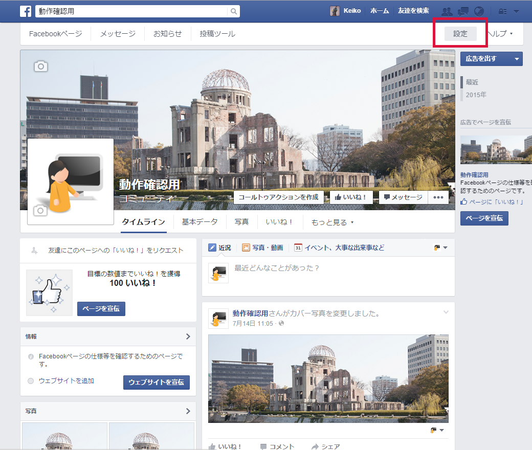The image size is (532, 450).
Task: Expand the 情報 section arrow
Action: click(x=188, y=336)
